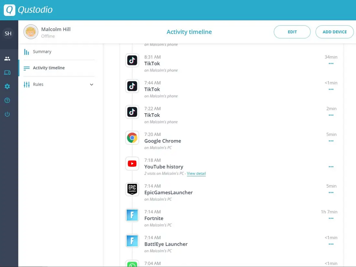Image resolution: width=356 pixels, height=267 pixels.
Task: Click the TikTok icon at 7:22 AM
Action: coord(132,112)
